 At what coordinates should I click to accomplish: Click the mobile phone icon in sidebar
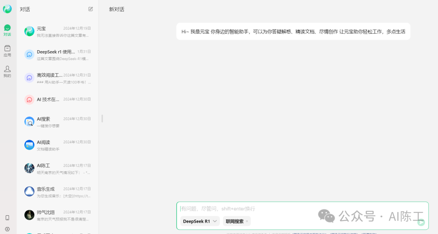coord(7,217)
